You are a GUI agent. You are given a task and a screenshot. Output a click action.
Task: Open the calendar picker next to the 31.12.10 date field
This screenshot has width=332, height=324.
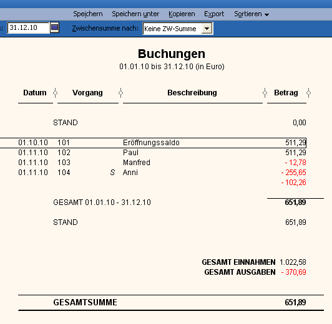tap(54, 27)
